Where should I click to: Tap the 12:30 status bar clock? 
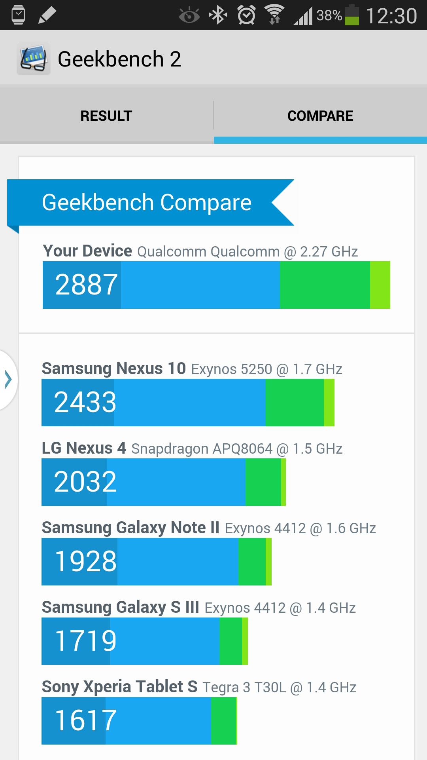tap(391, 16)
